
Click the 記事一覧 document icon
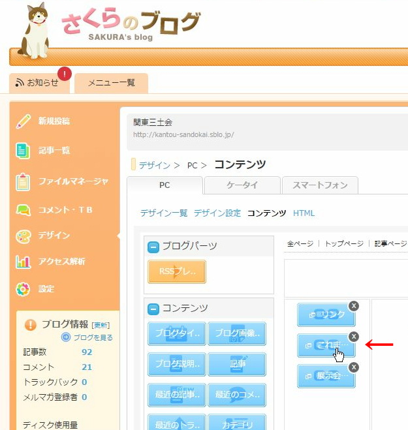pos(24,151)
